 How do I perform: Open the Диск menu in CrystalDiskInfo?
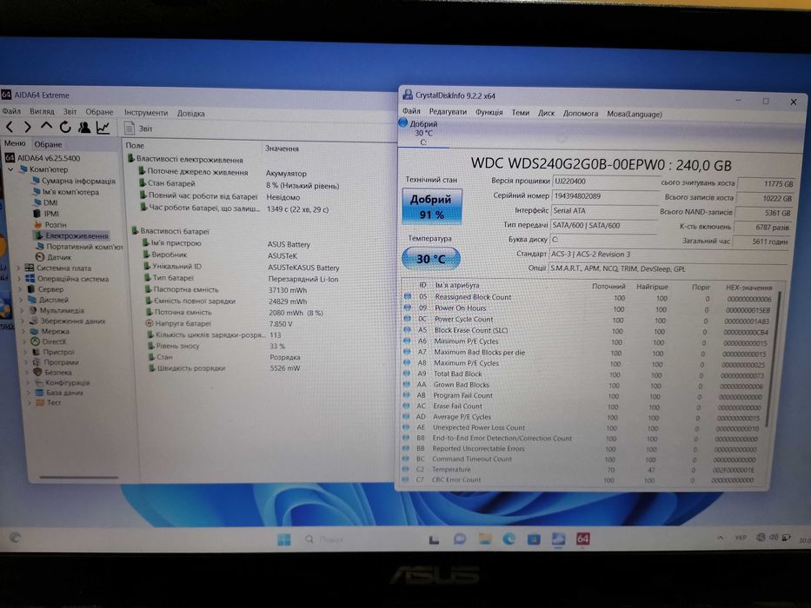[546, 113]
